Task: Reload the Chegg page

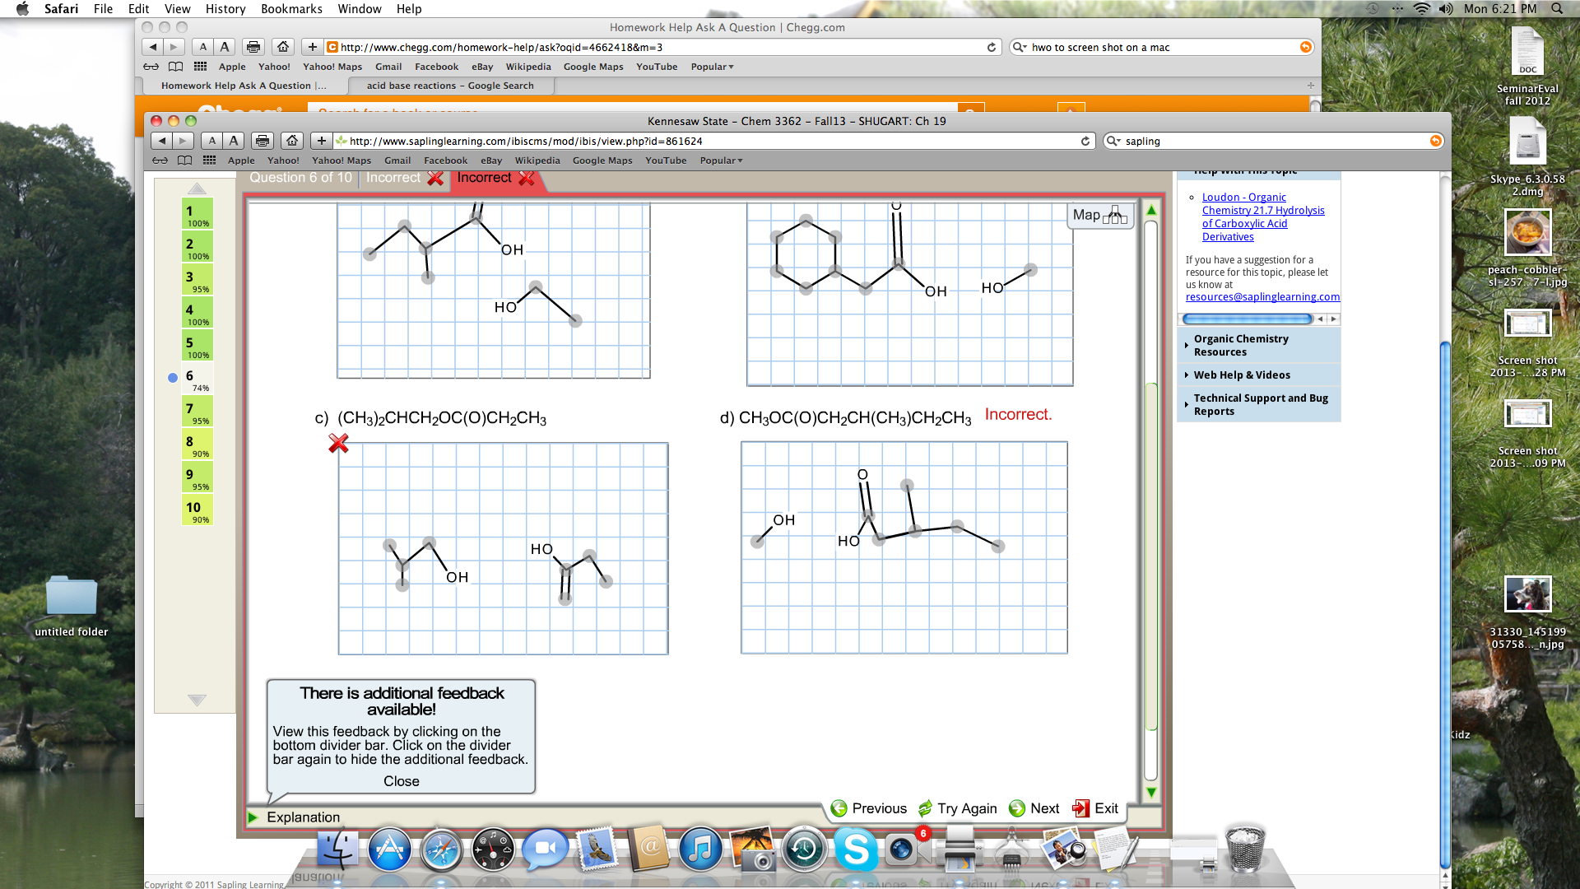Action: coord(992,47)
